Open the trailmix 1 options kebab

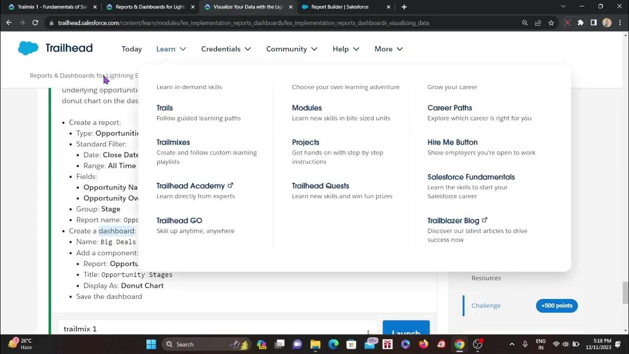(368, 333)
